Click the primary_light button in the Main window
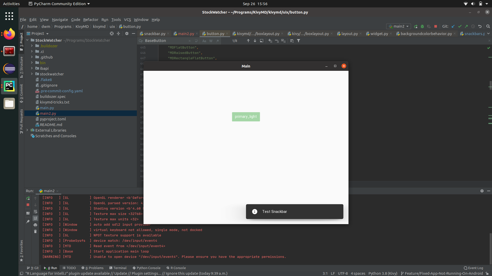Viewport: 492px width, 276px height. (x=246, y=117)
